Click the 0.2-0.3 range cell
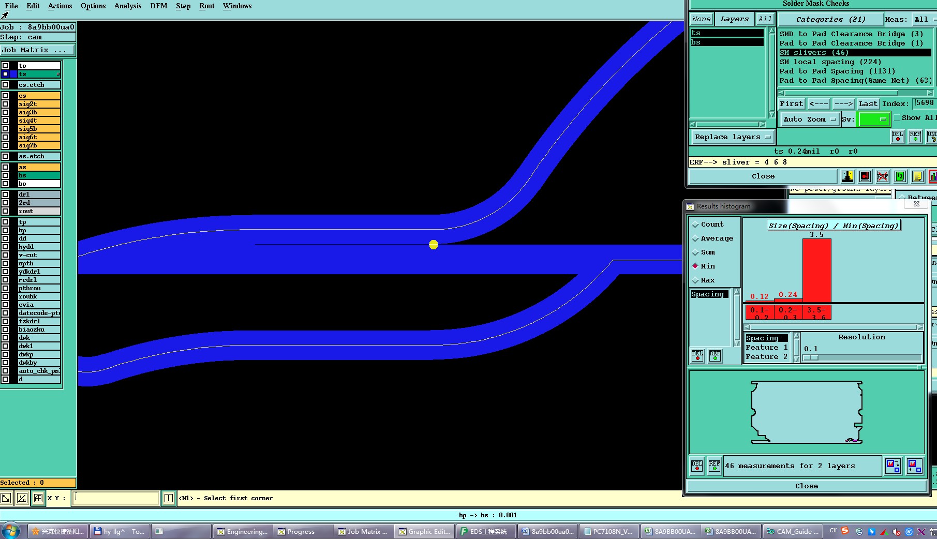The image size is (937, 539). 788,313
